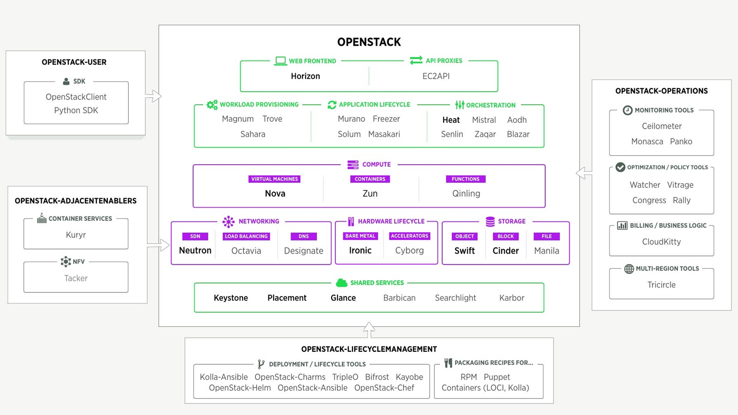Click the Optimization checkmark circle icon
This screenshot has height=415, width=738.
click(x=620, y=167)
